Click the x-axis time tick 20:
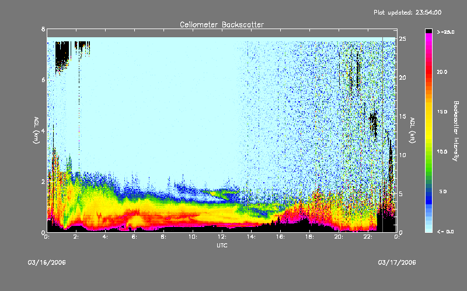 tap(339, 237)
